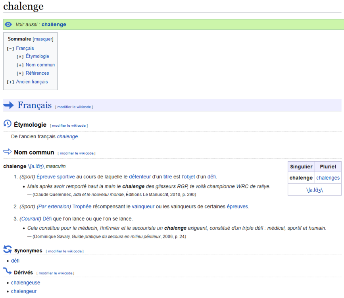Expand the Ancien français section in the Sommaire
344x298 pixels.
[10, 81]
